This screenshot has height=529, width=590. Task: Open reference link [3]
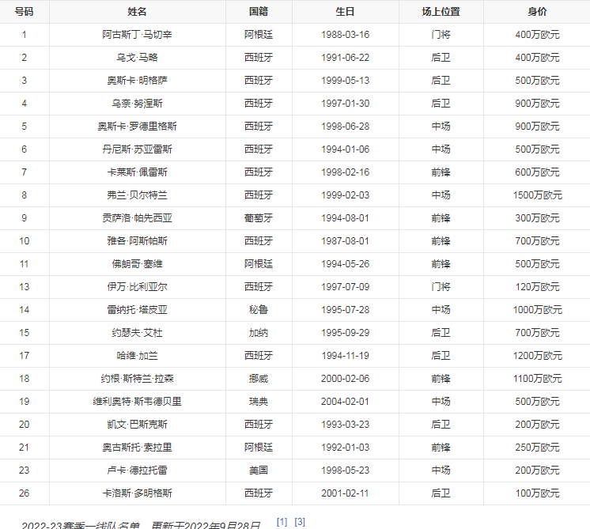[300, 522]
